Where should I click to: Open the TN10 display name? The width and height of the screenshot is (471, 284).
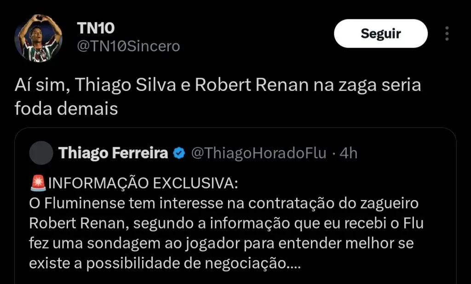(95, 28)
